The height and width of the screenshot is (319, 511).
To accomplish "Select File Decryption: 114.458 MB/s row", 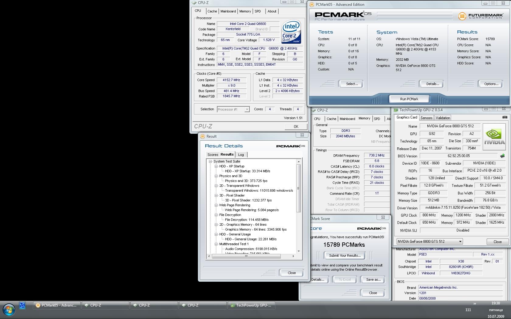I will [247, 220].
